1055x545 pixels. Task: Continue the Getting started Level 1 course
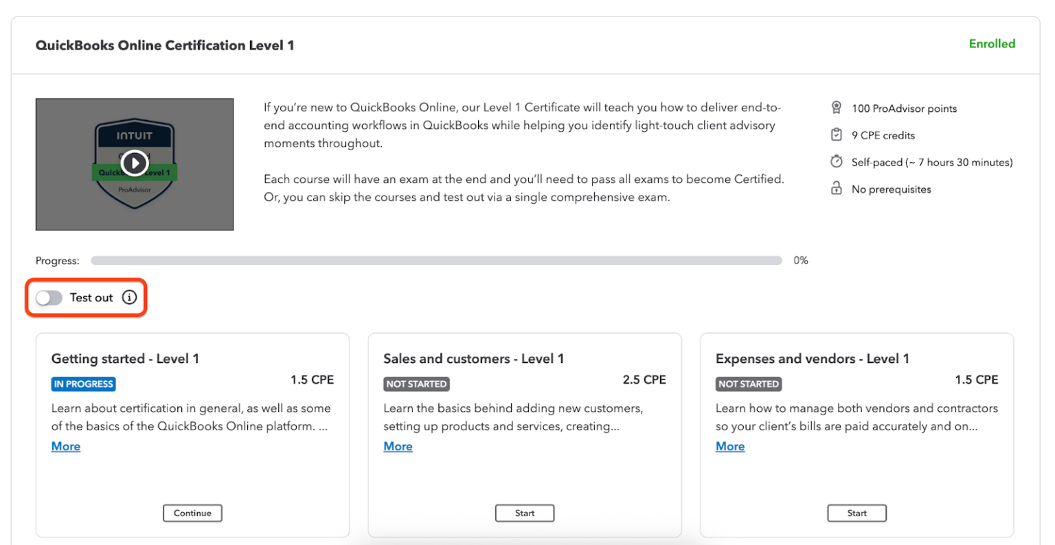point(192,513)
